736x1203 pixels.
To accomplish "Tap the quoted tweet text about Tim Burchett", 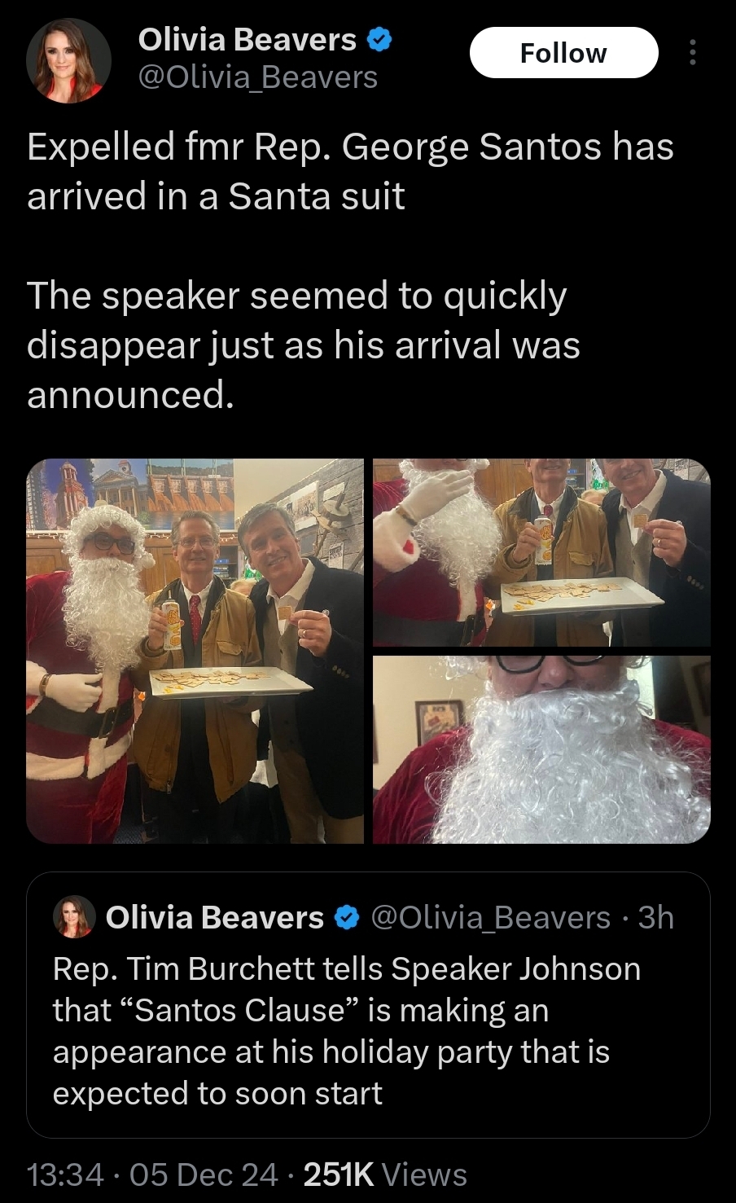I will pyautogui.click(x=347, y=1031).
